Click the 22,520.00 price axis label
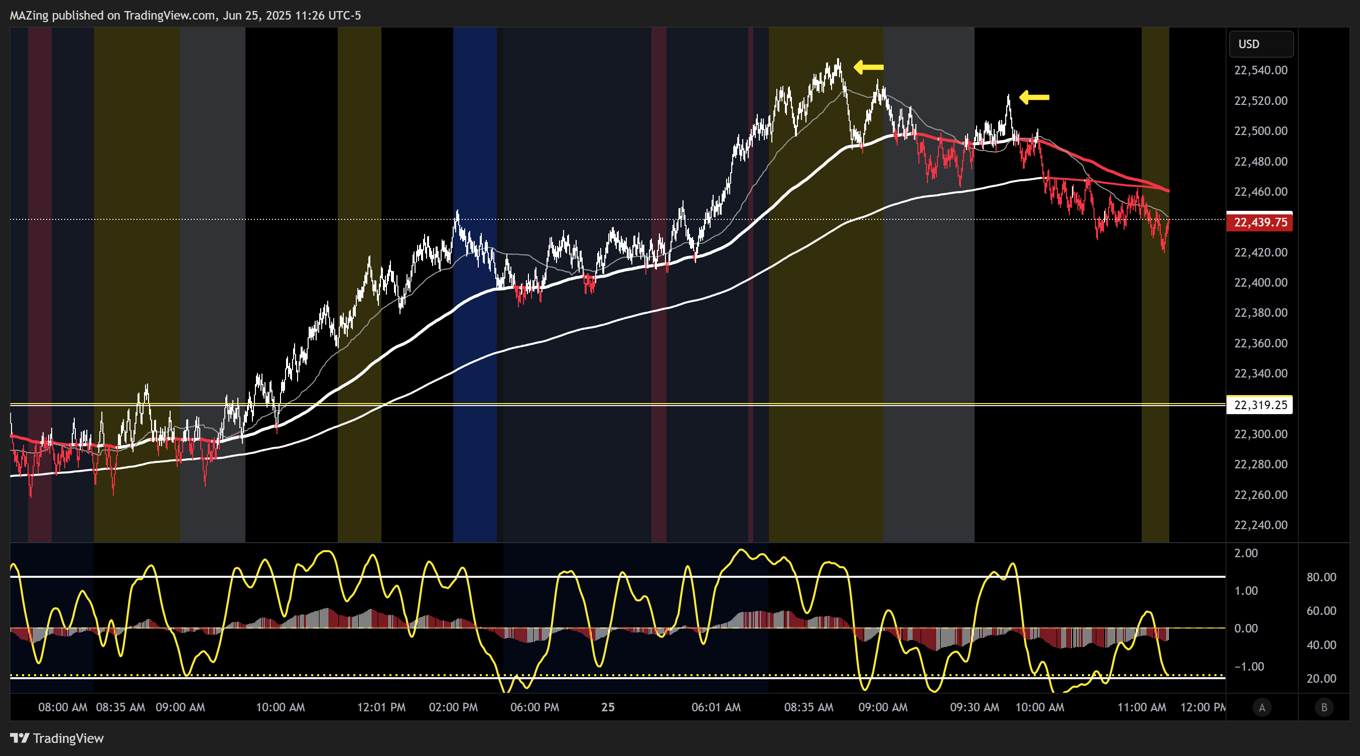 click(1261, 101)
